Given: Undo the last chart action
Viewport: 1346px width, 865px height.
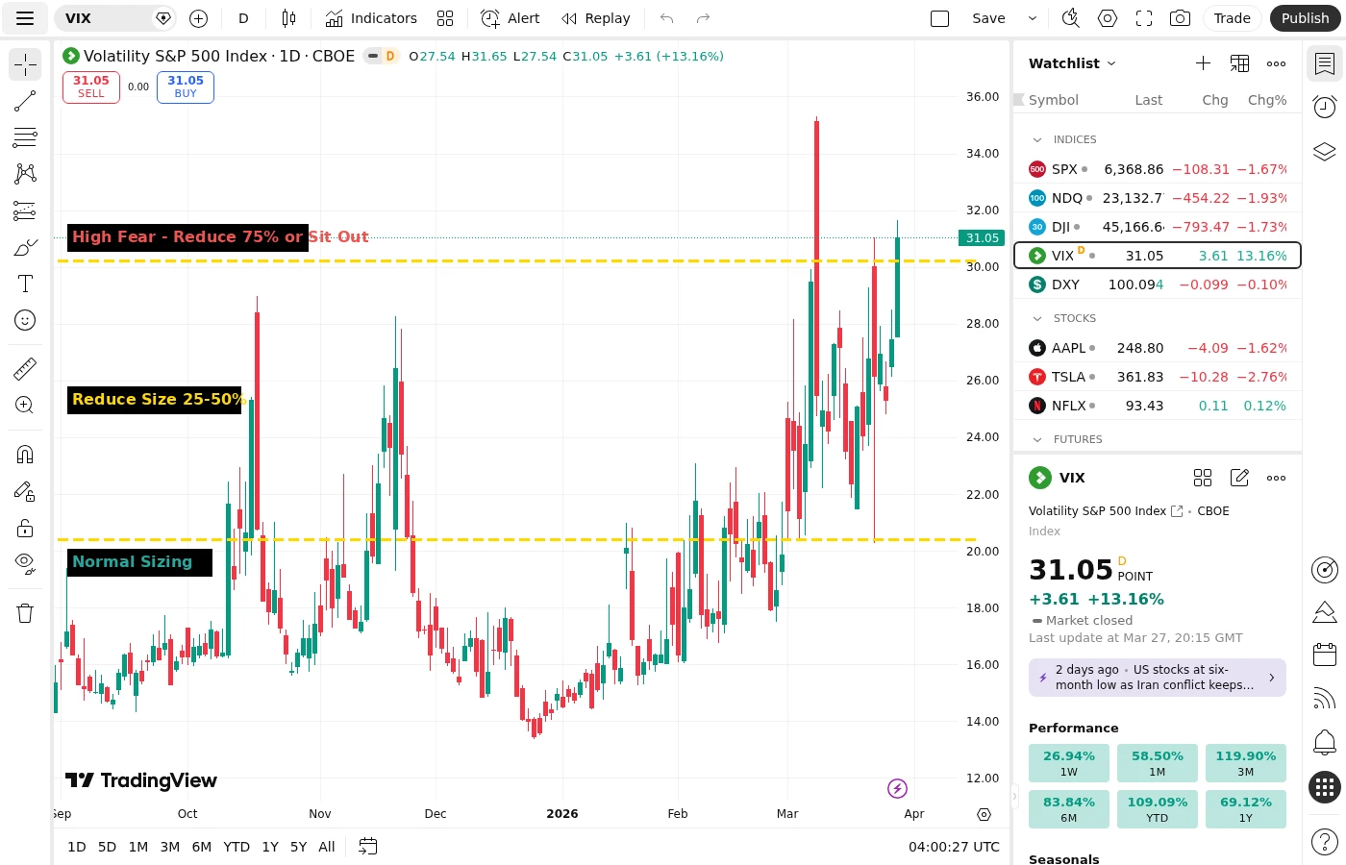Looking at the screenshot, I should click(667, 18).
